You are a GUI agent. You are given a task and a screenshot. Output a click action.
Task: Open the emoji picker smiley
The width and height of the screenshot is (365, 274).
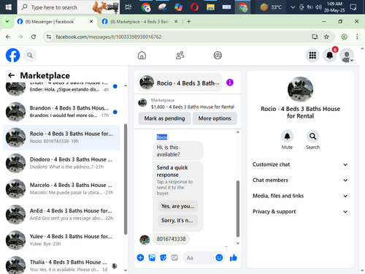tap(219, 258)
